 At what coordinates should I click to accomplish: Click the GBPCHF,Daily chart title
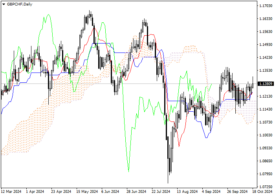coord(20,4)
